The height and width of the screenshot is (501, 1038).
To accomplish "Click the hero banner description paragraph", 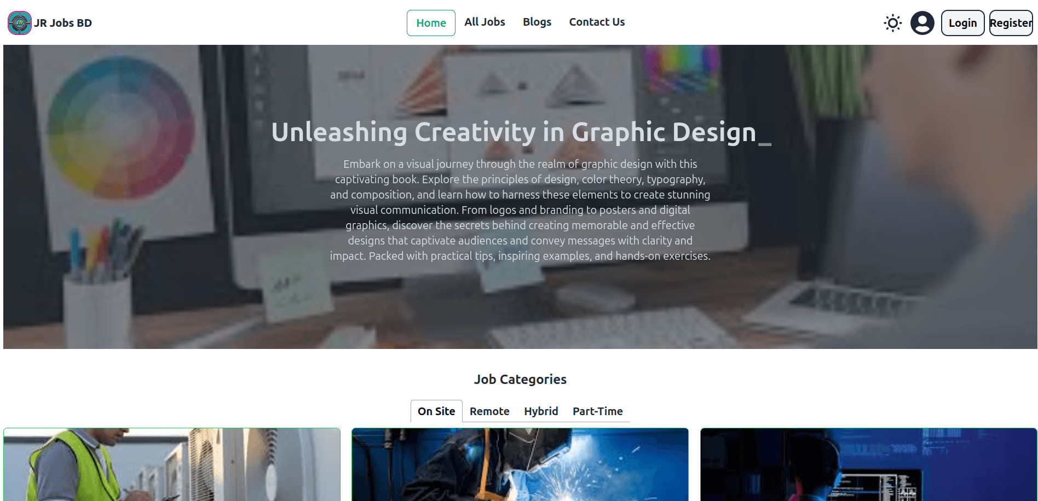I will [520, 210].
